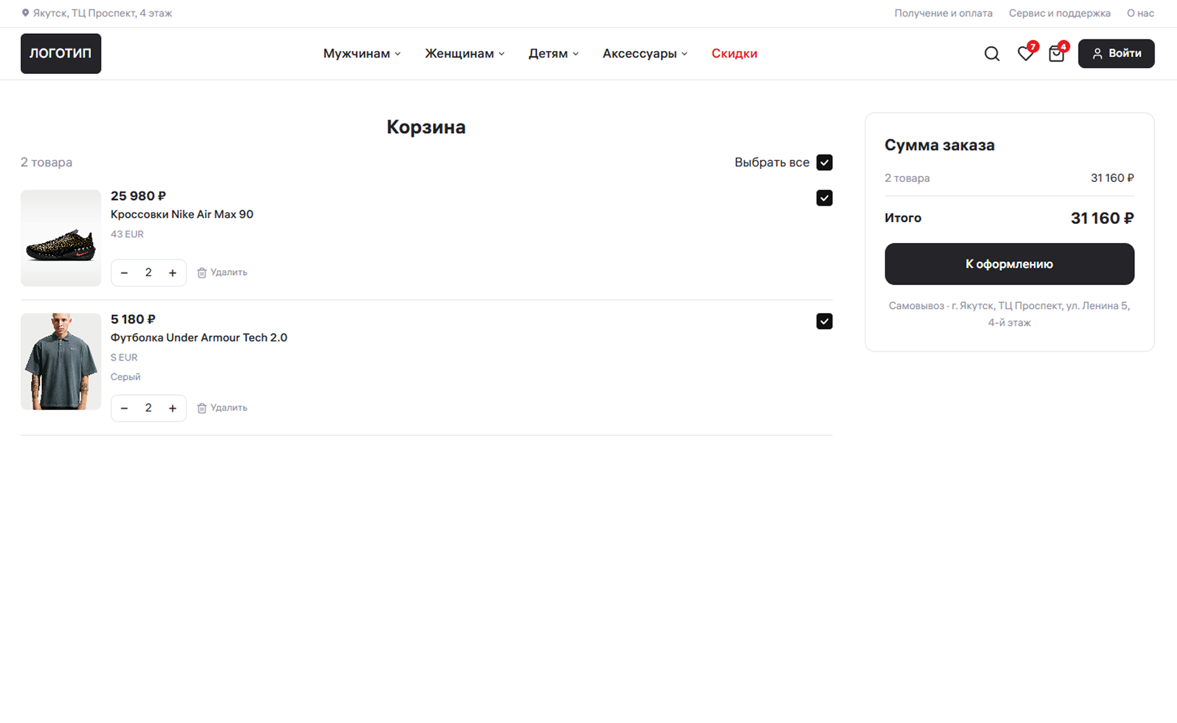Increase quantity of Under Armour Tech 2.0 T-shirt
The width and height of the screenshot is (1177, 723).
(172, 408)
